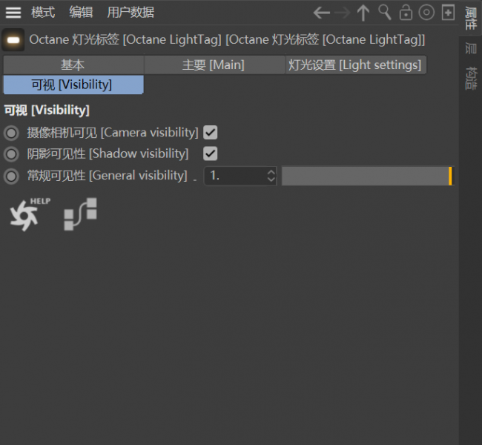
Task: Open the 灯光设置 [Light settings] tab
Action: click(x=356, y=65)
